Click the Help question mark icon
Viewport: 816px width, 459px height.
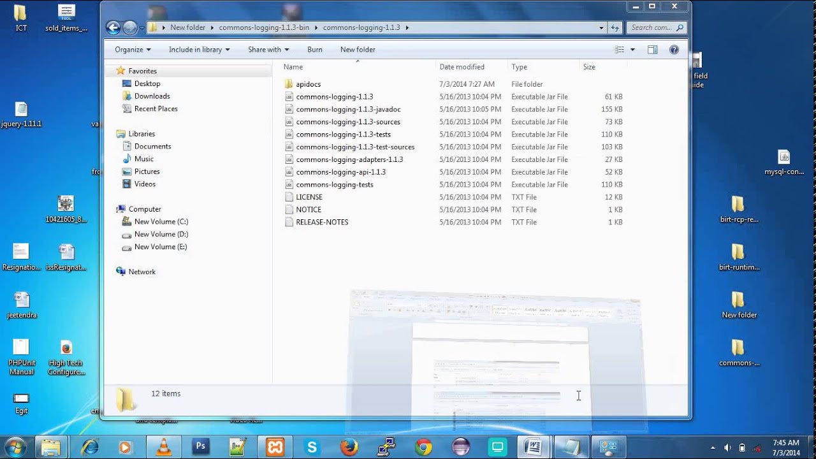tap(674, 50)
